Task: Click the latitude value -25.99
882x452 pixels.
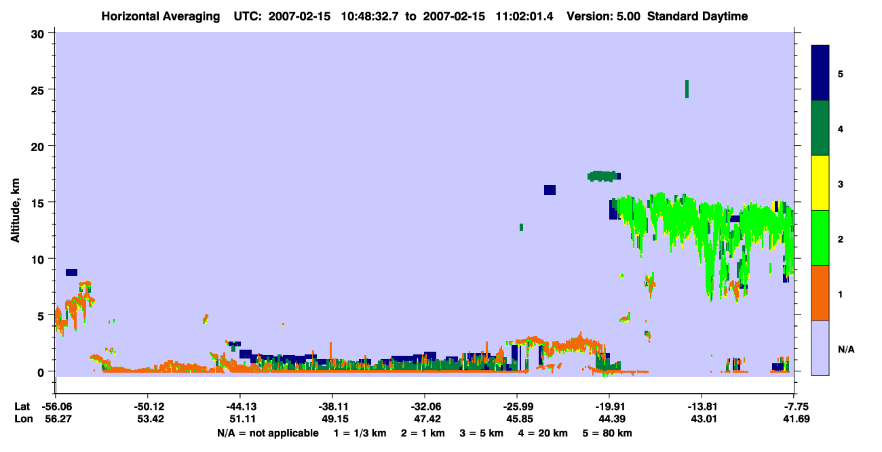Action: 517,407
